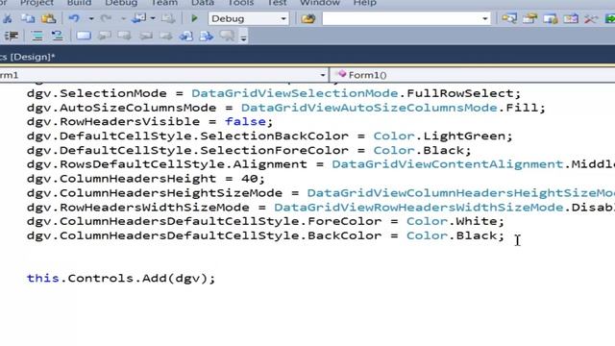Open the Properties Window icon
The height and width of the screenshot is (346, 615).
(529, 18)
